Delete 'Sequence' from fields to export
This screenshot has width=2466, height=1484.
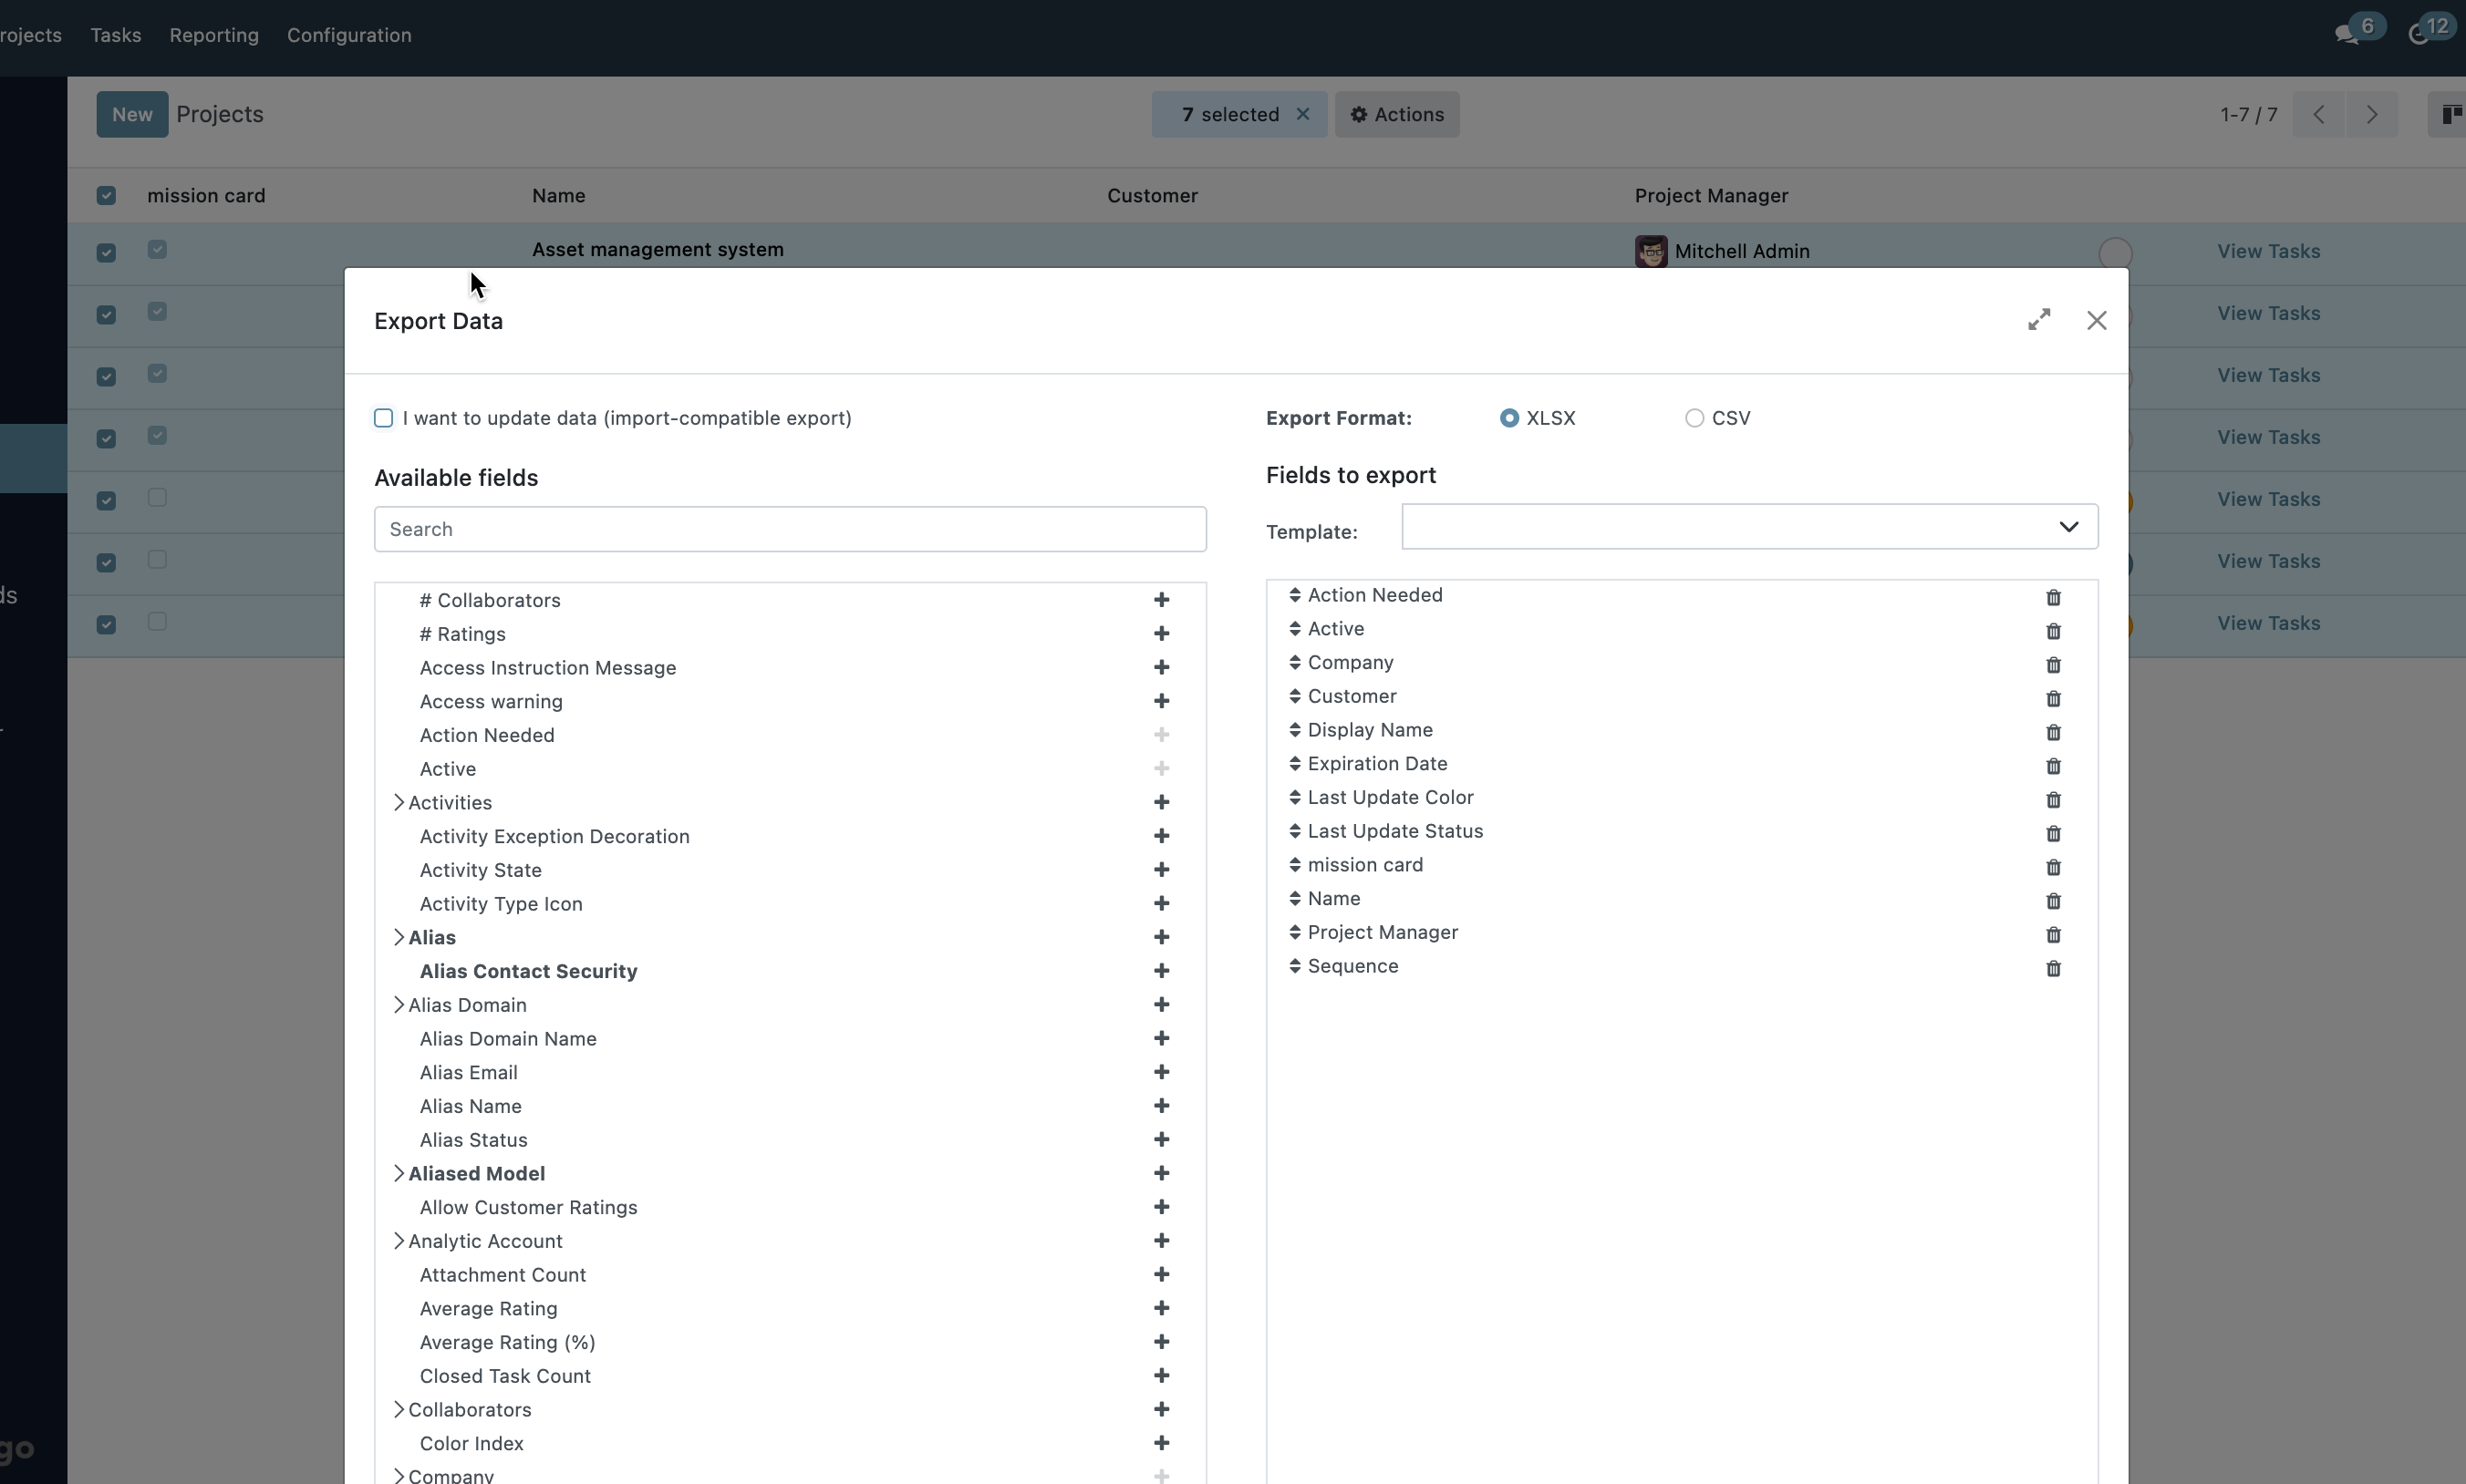[2053, 968]
